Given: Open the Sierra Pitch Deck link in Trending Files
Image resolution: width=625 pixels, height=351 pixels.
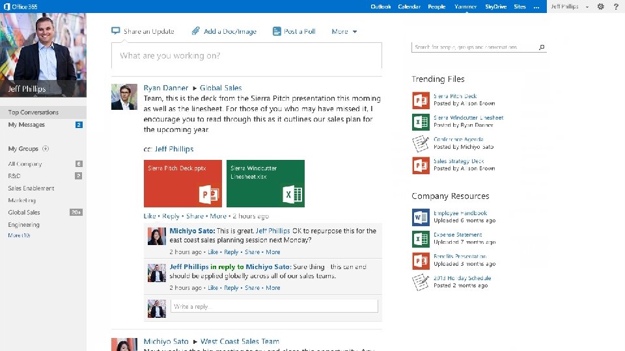Looking at the screenshot, I should coord(455,96).
